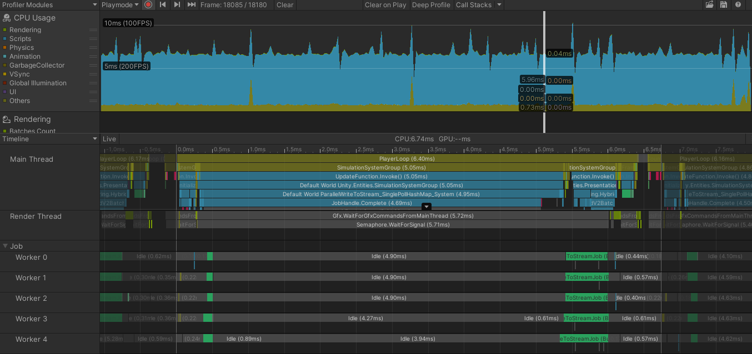Click the record profiling icon
Screen dimensions: 752x354
click(x=148, y=4)
